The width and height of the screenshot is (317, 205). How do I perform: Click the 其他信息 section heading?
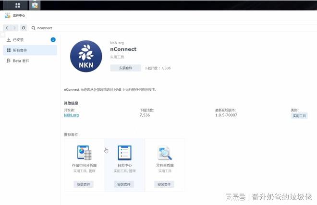click(x=71, y=103)
